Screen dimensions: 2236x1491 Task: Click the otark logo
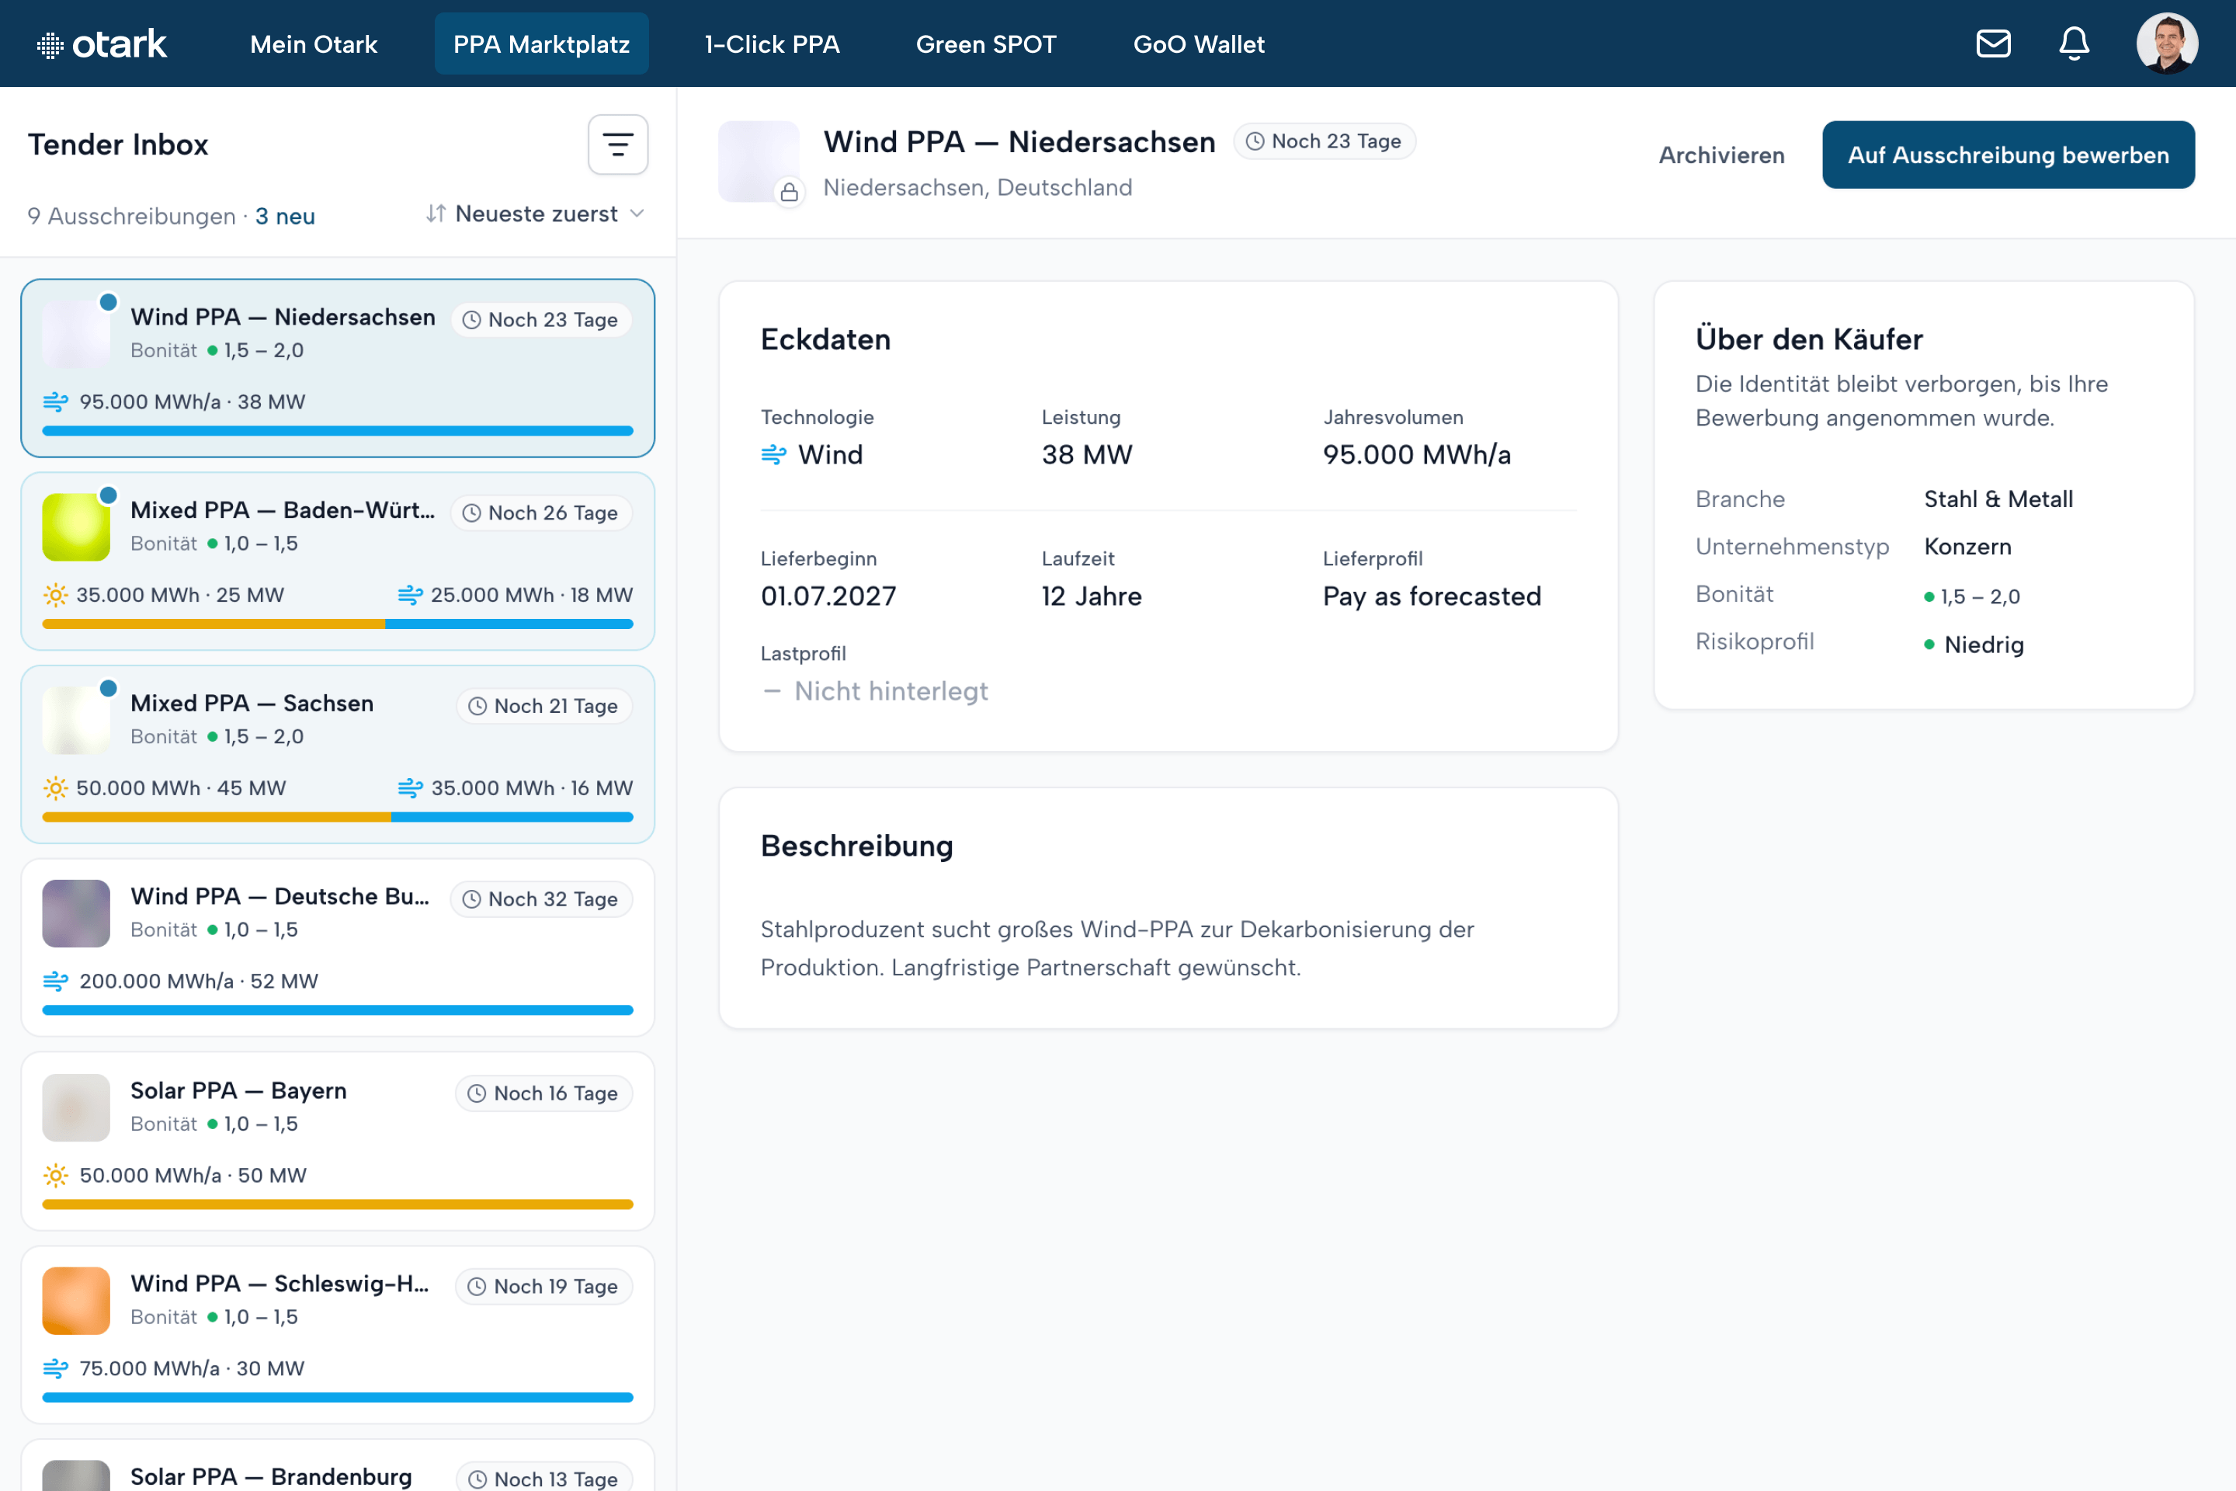click(102, 43)
